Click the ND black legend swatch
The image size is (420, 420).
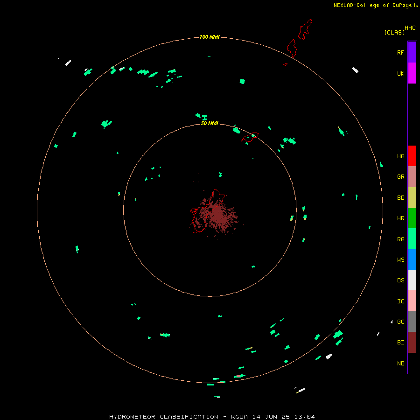[412, 363]
